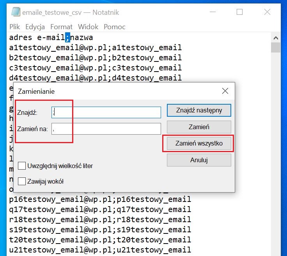Click into the Zamień na field

coord(106,129)
